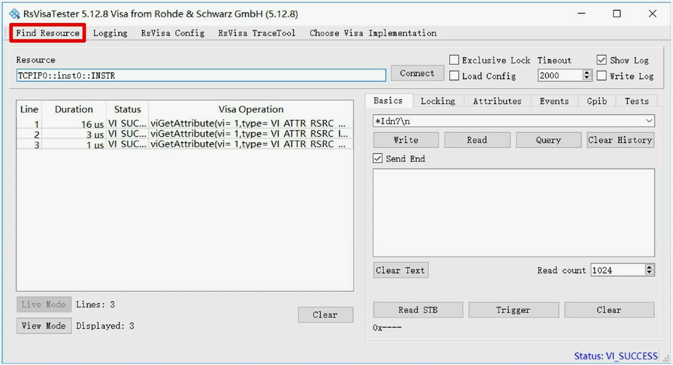Screen dimensions: 673x365
Task: Click the Connect button
Action: tap(417, 73)
